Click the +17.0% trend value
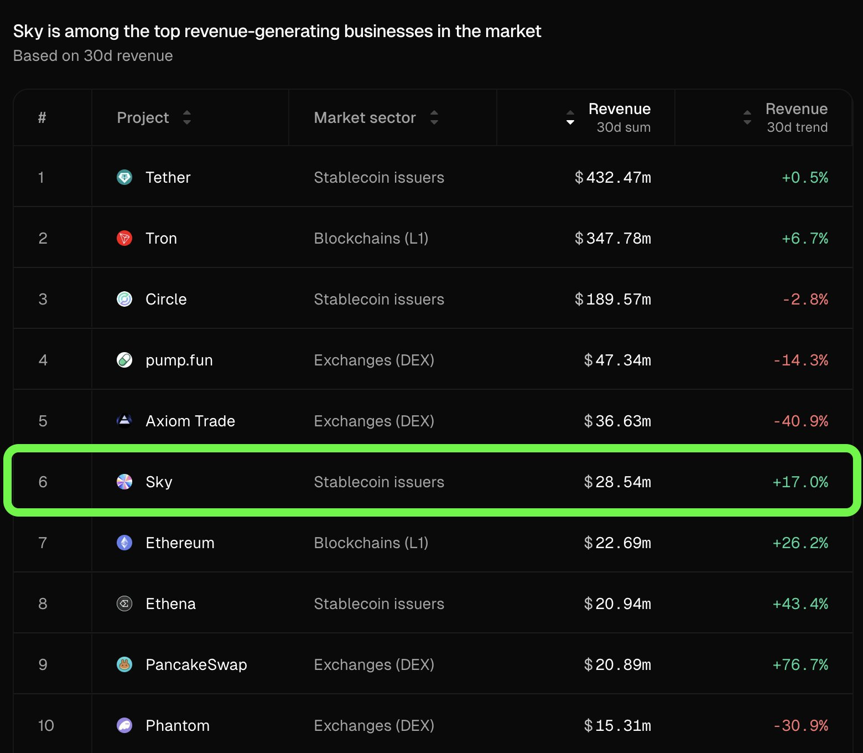The image size is (863, 753). [800, 482]
